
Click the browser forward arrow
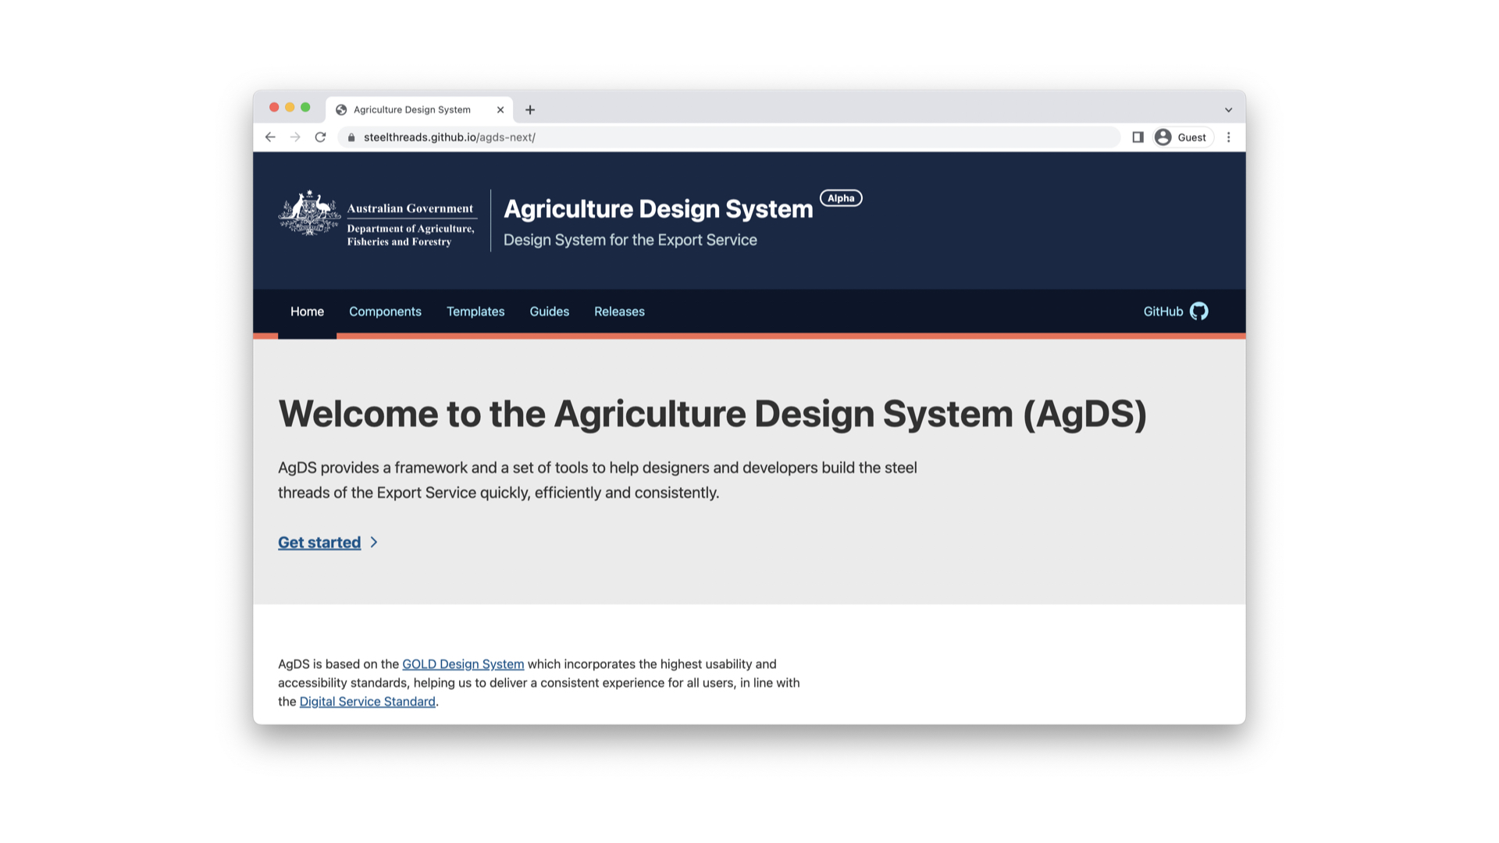(295, 137)
